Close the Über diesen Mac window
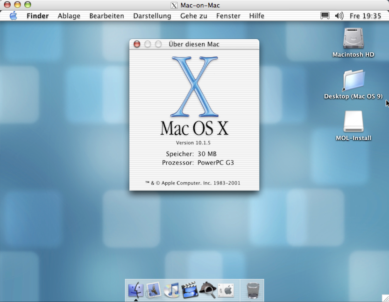 [x=137, y=44]
